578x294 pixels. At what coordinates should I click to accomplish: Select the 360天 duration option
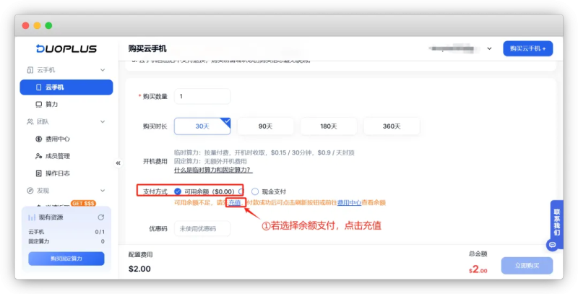[x=392, y=126]
